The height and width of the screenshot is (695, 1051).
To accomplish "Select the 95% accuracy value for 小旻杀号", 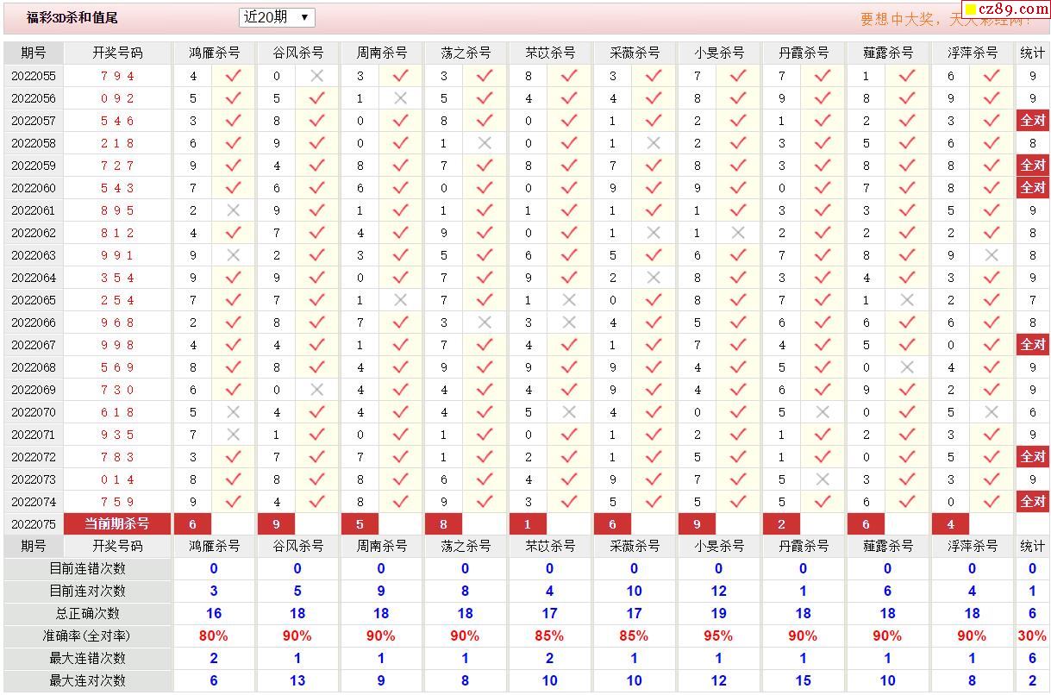I will coord(718,636).
